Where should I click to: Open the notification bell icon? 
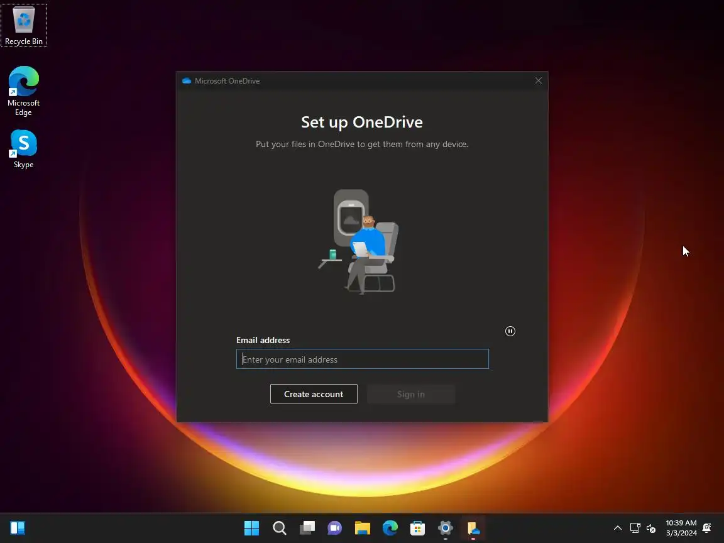point(707,528)
